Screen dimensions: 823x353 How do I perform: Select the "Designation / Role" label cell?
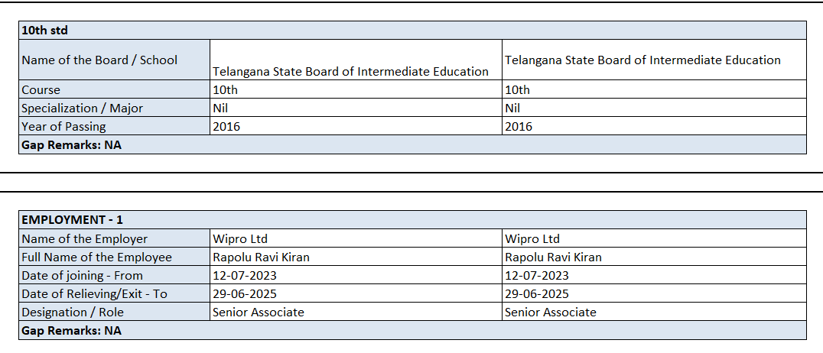coord(73,312)
